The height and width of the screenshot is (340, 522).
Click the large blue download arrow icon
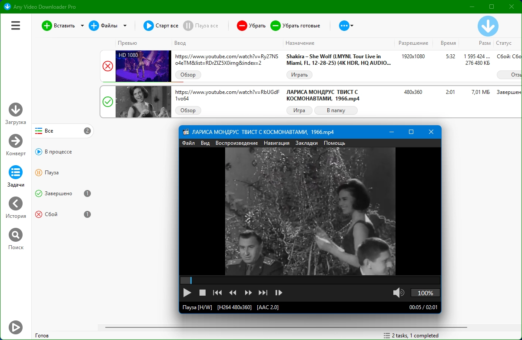point(488,26)
